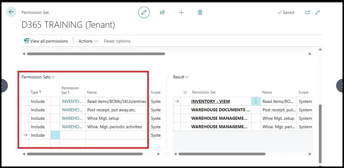This screenshot has height=168, width=344.
Task: Click the Include type cell of INVENTO... row
Action: 40,101
